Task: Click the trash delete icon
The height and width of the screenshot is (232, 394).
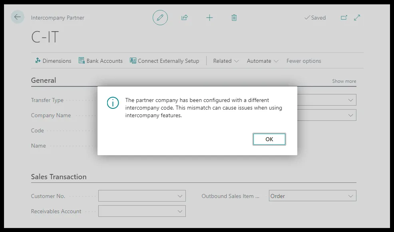Action: pos(234,18)
